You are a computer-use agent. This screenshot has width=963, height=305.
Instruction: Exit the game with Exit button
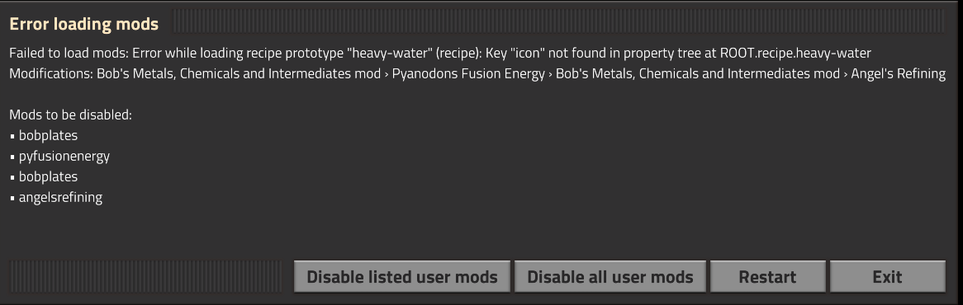[x=887, y=277]
